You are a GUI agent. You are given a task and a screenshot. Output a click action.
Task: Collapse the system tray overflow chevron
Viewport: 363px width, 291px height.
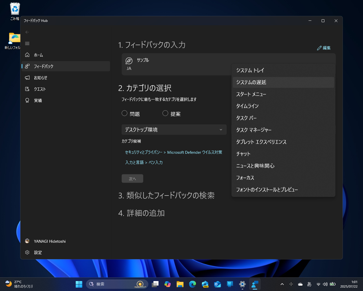282,284
